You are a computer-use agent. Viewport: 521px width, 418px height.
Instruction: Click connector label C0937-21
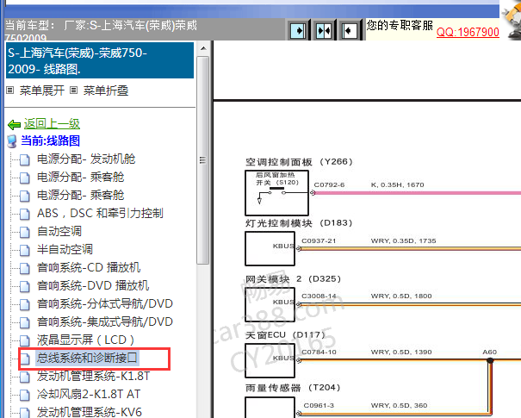[x=319, y=240]
